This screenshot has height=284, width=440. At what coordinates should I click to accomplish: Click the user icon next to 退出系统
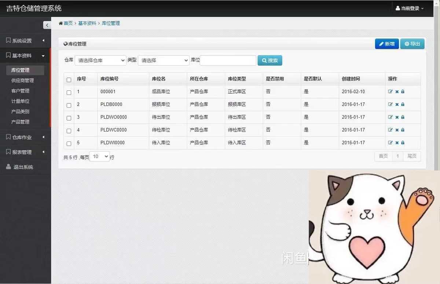8,167
